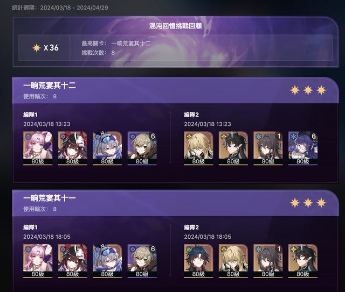The width and height of the screenshot is (345, 292).
Task: Open the silver-haired goggles character in stage 12 team 1
Action: [x=107, y=148]
